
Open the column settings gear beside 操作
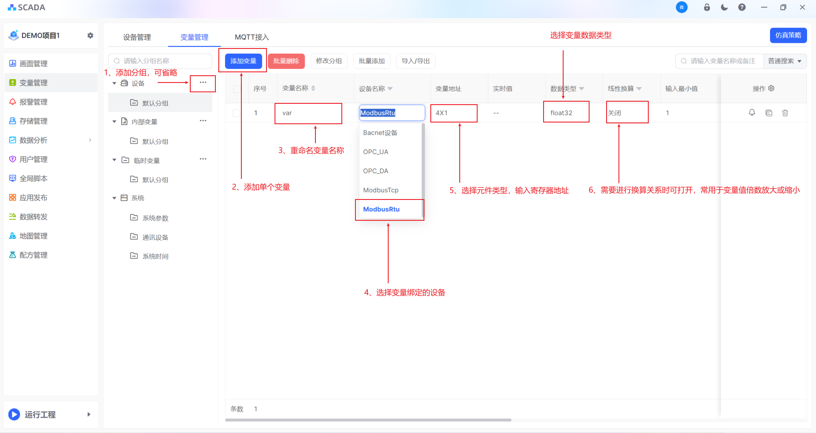click(x=771, y=88)
